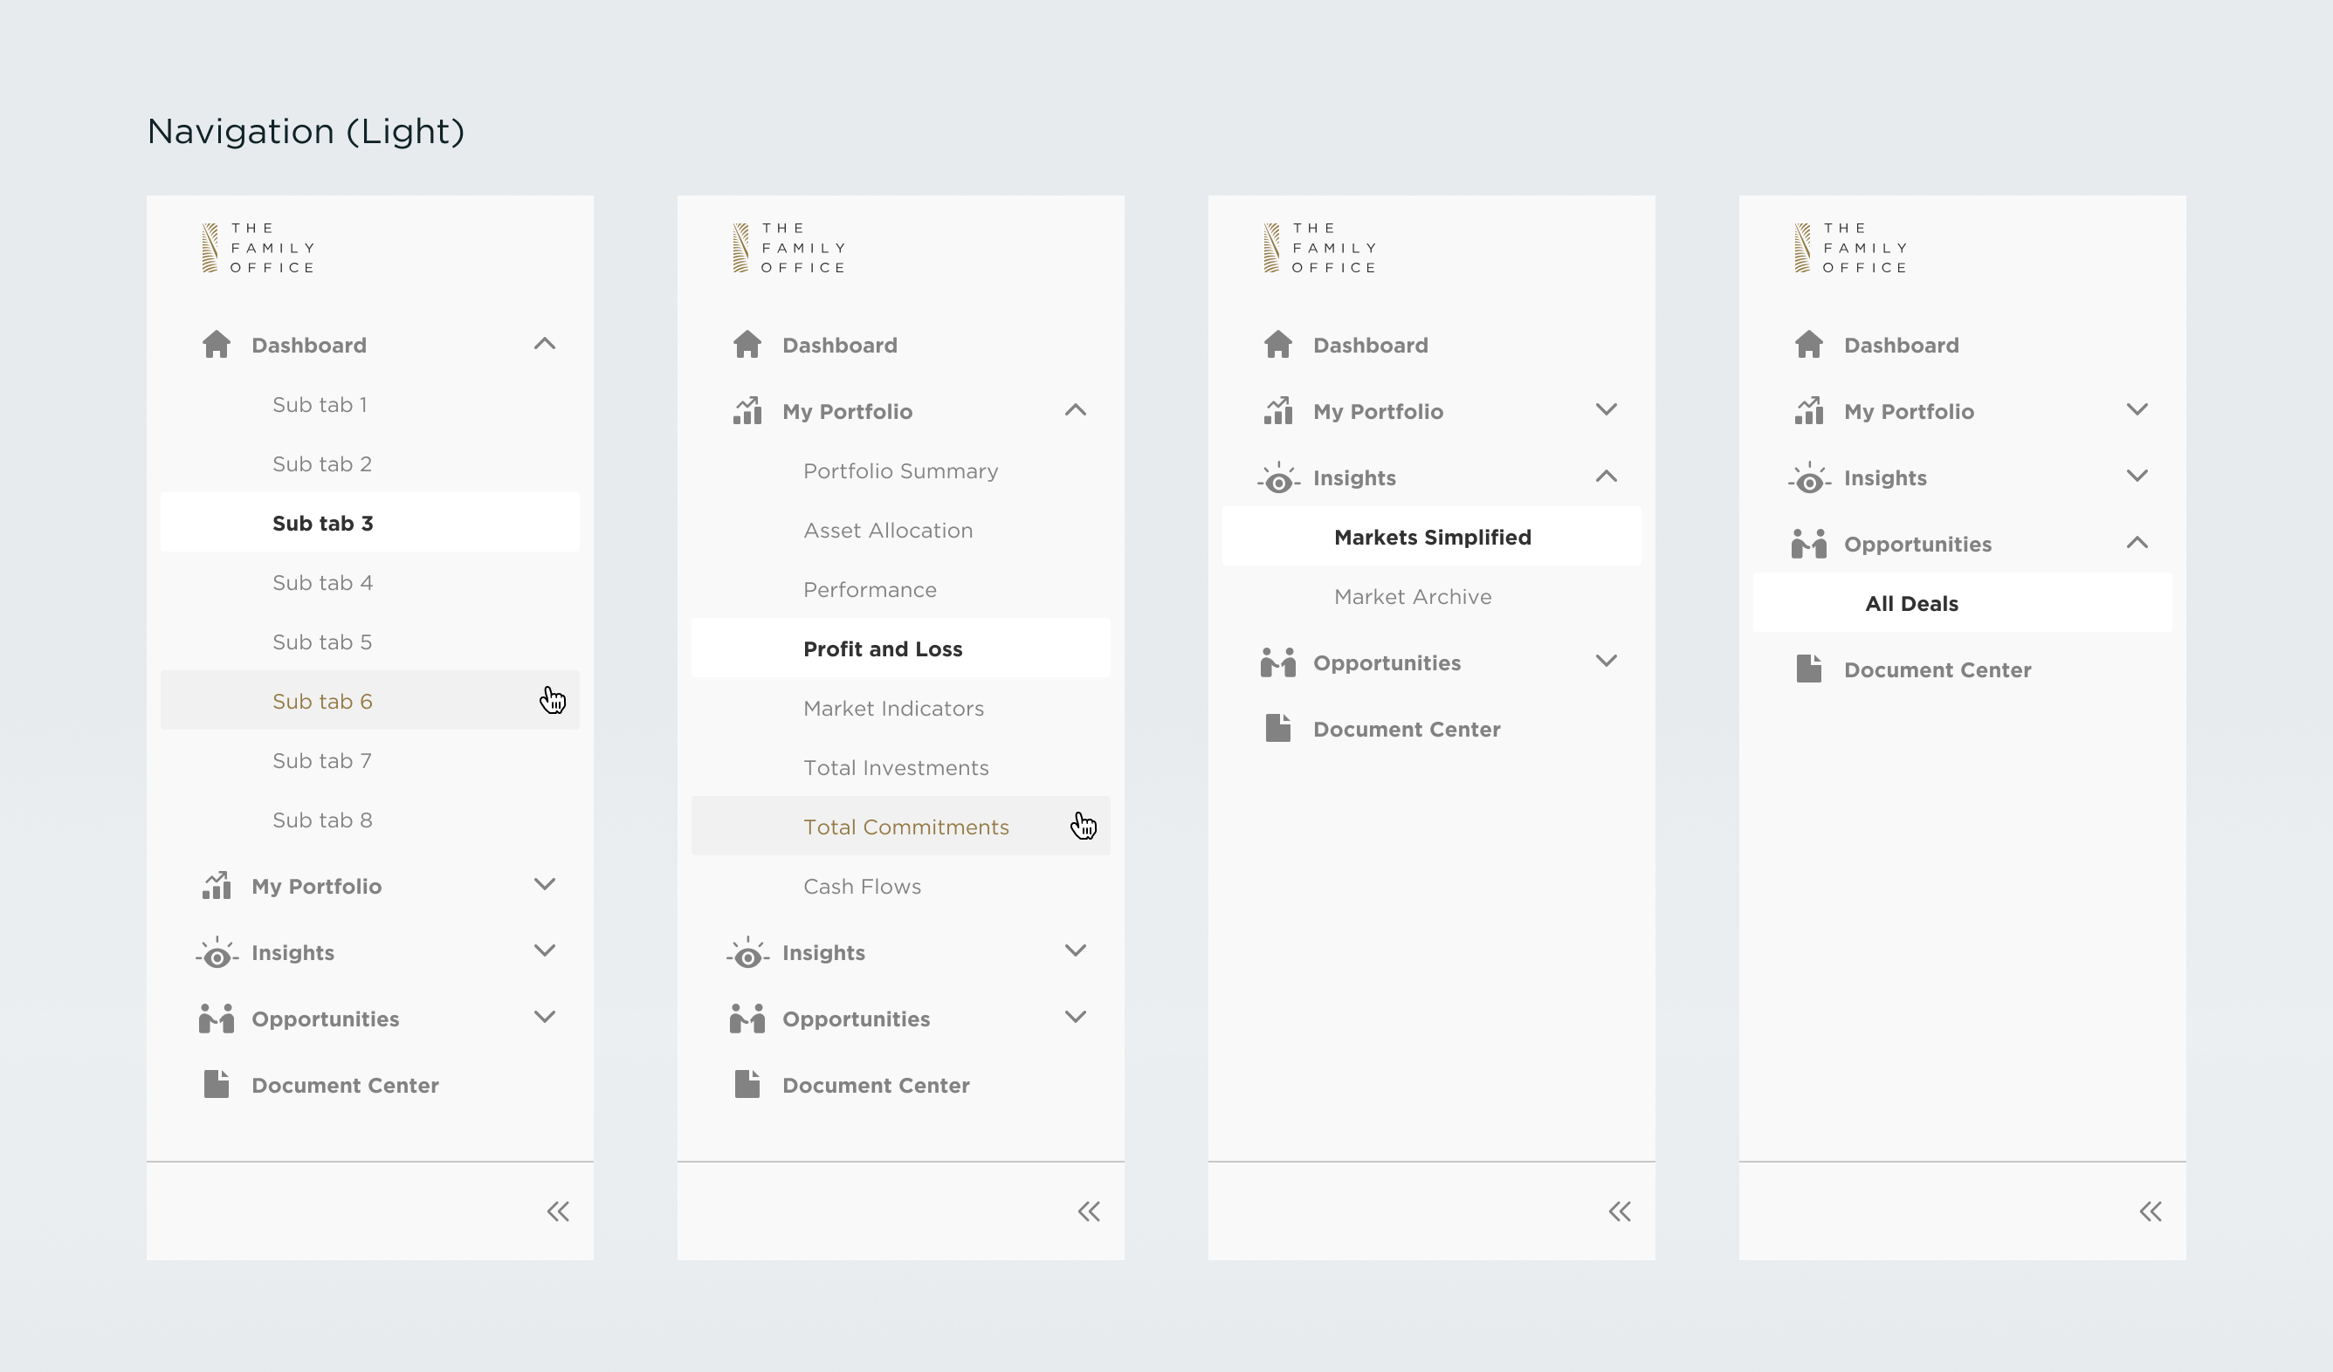
Task: Select the active Sub tab 3 entry
Action: [x=322, y=524]
